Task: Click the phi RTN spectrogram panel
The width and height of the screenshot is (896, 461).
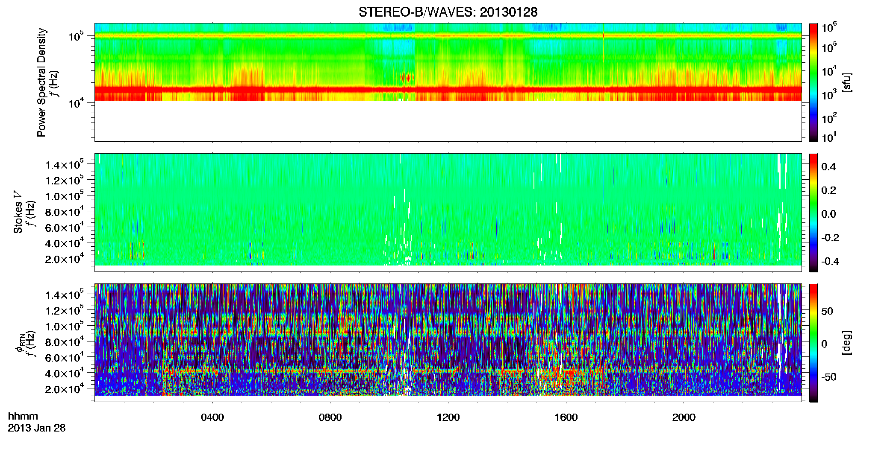Action: point(448,343)
